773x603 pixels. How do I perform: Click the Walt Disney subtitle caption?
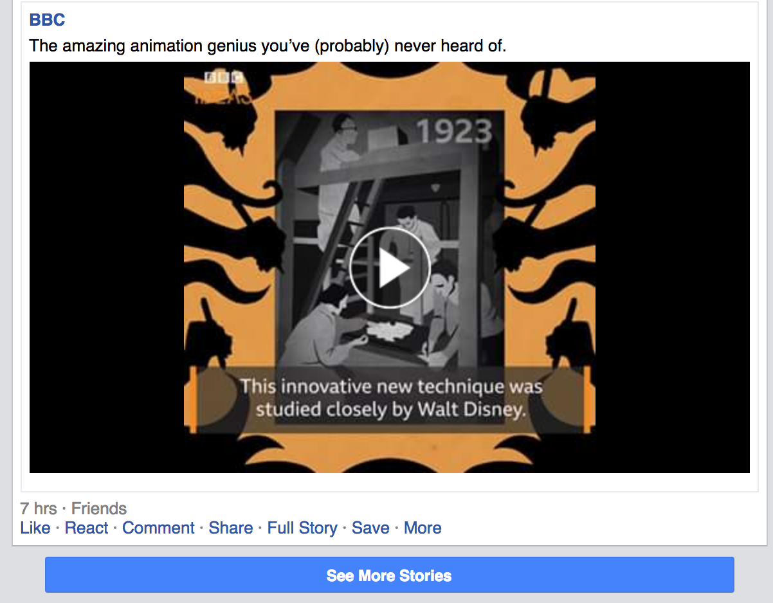pyautogui.click(x=391, y=399)
